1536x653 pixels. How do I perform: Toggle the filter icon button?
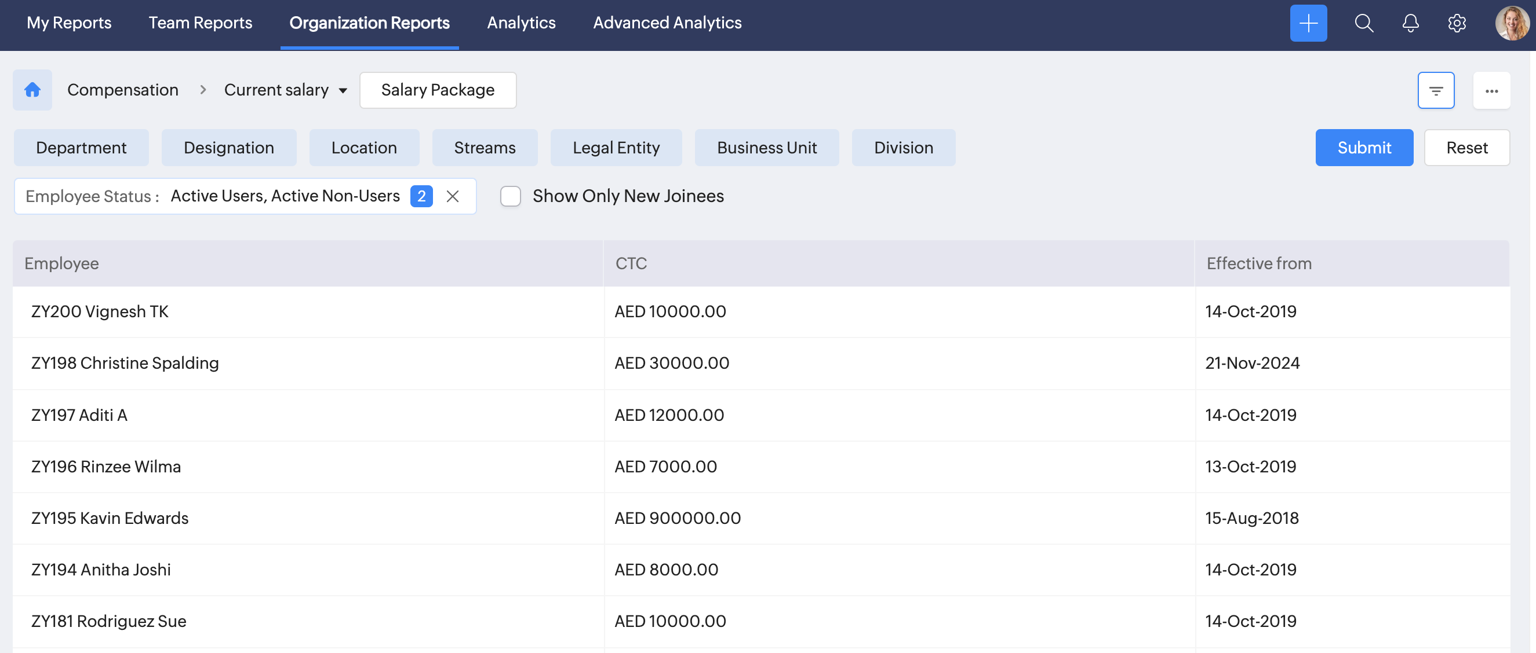point(1435,90)
